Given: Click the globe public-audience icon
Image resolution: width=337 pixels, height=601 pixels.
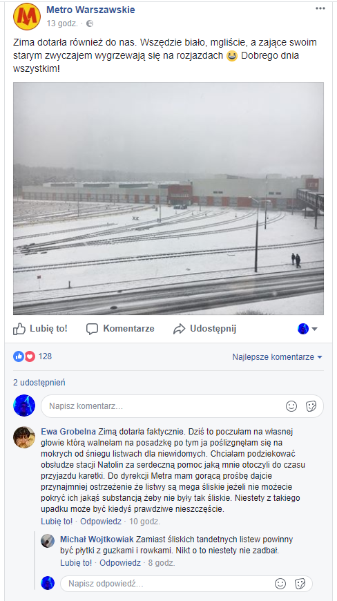Looking at the screenshot, I should (90, 23).
